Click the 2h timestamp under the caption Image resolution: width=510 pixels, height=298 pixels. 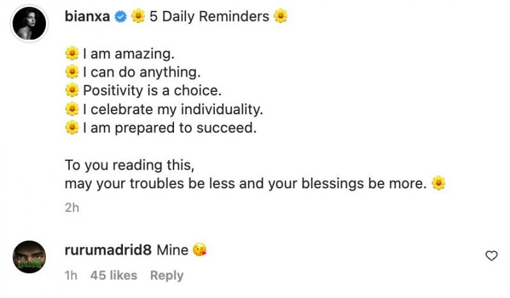coord(71,208)
